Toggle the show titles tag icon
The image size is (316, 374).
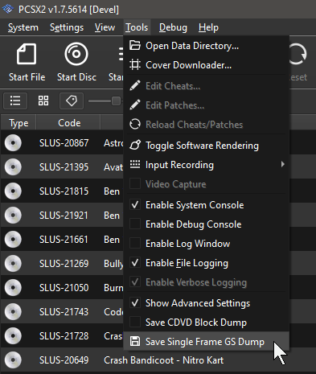click(x=72, y=101)
